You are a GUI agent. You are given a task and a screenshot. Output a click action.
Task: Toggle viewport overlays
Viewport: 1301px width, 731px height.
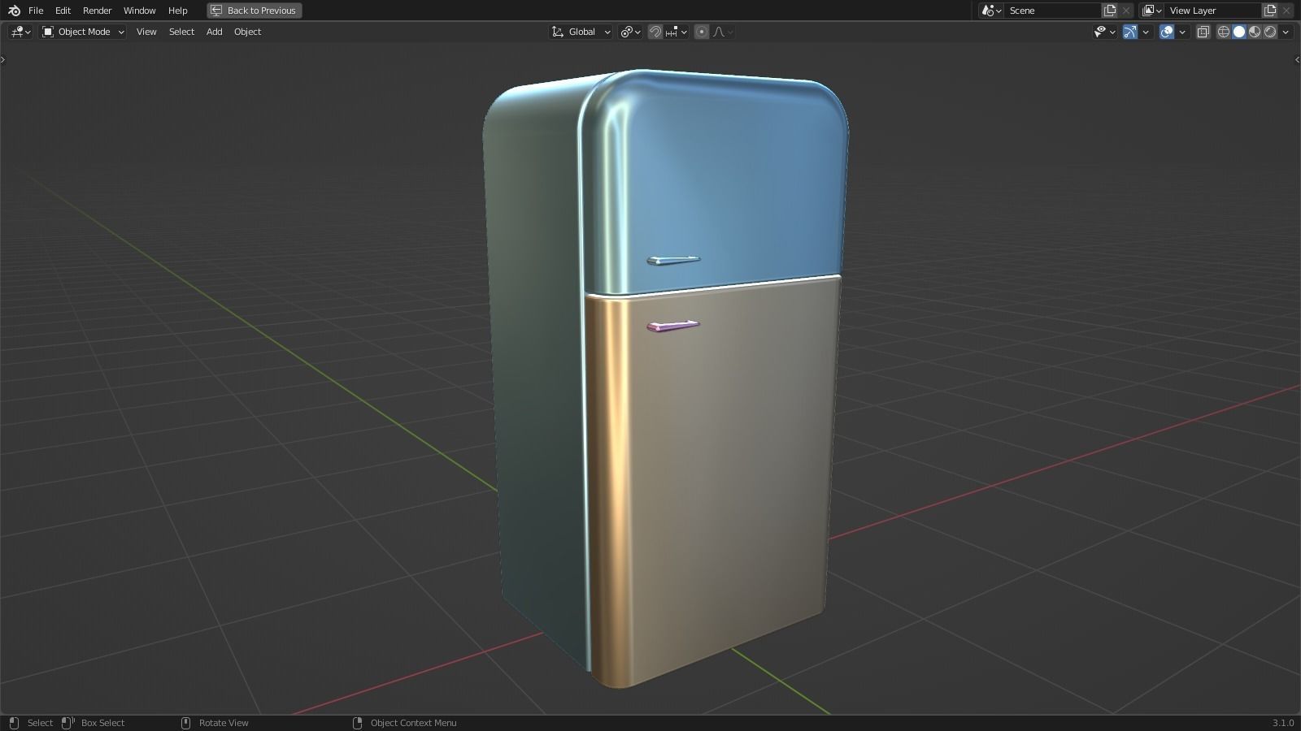tap(1166, 32)
